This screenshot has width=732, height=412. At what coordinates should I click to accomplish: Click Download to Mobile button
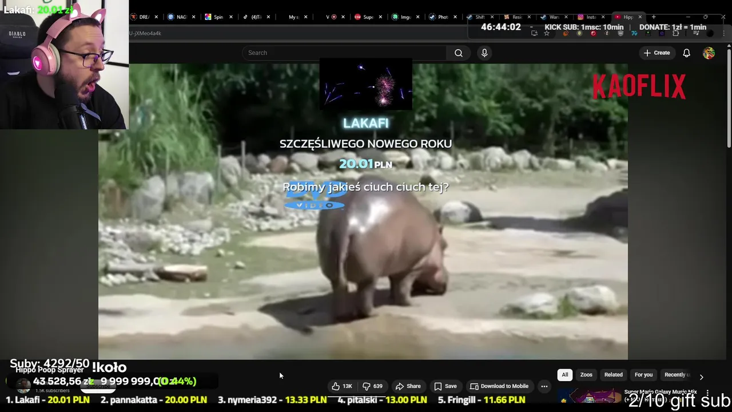click(x=499, y=386)
